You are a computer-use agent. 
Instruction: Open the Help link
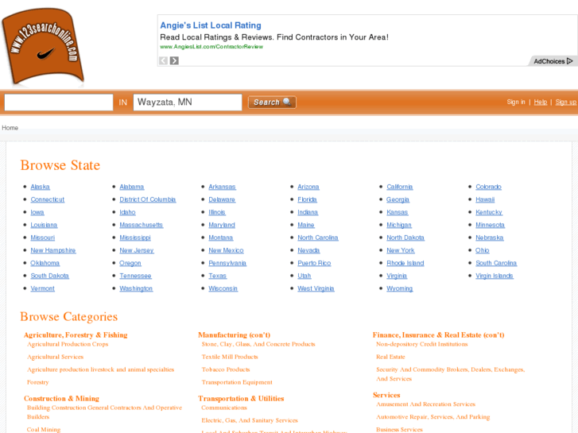pyautogui.click(x=541, y=102)
